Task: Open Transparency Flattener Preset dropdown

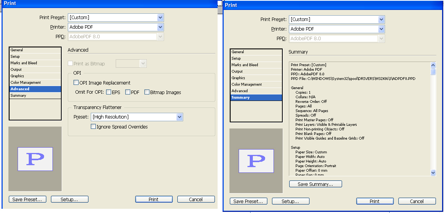Action: coord(137,117)
